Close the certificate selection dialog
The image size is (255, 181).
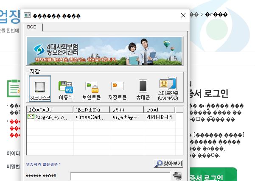[x=183, y=15]
